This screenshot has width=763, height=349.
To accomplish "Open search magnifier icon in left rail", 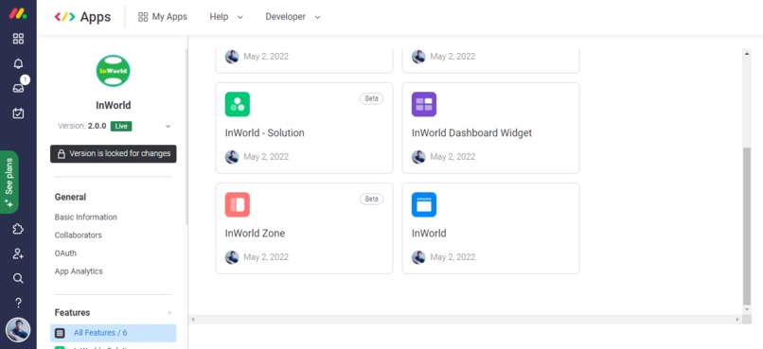I will pos(18,278).
